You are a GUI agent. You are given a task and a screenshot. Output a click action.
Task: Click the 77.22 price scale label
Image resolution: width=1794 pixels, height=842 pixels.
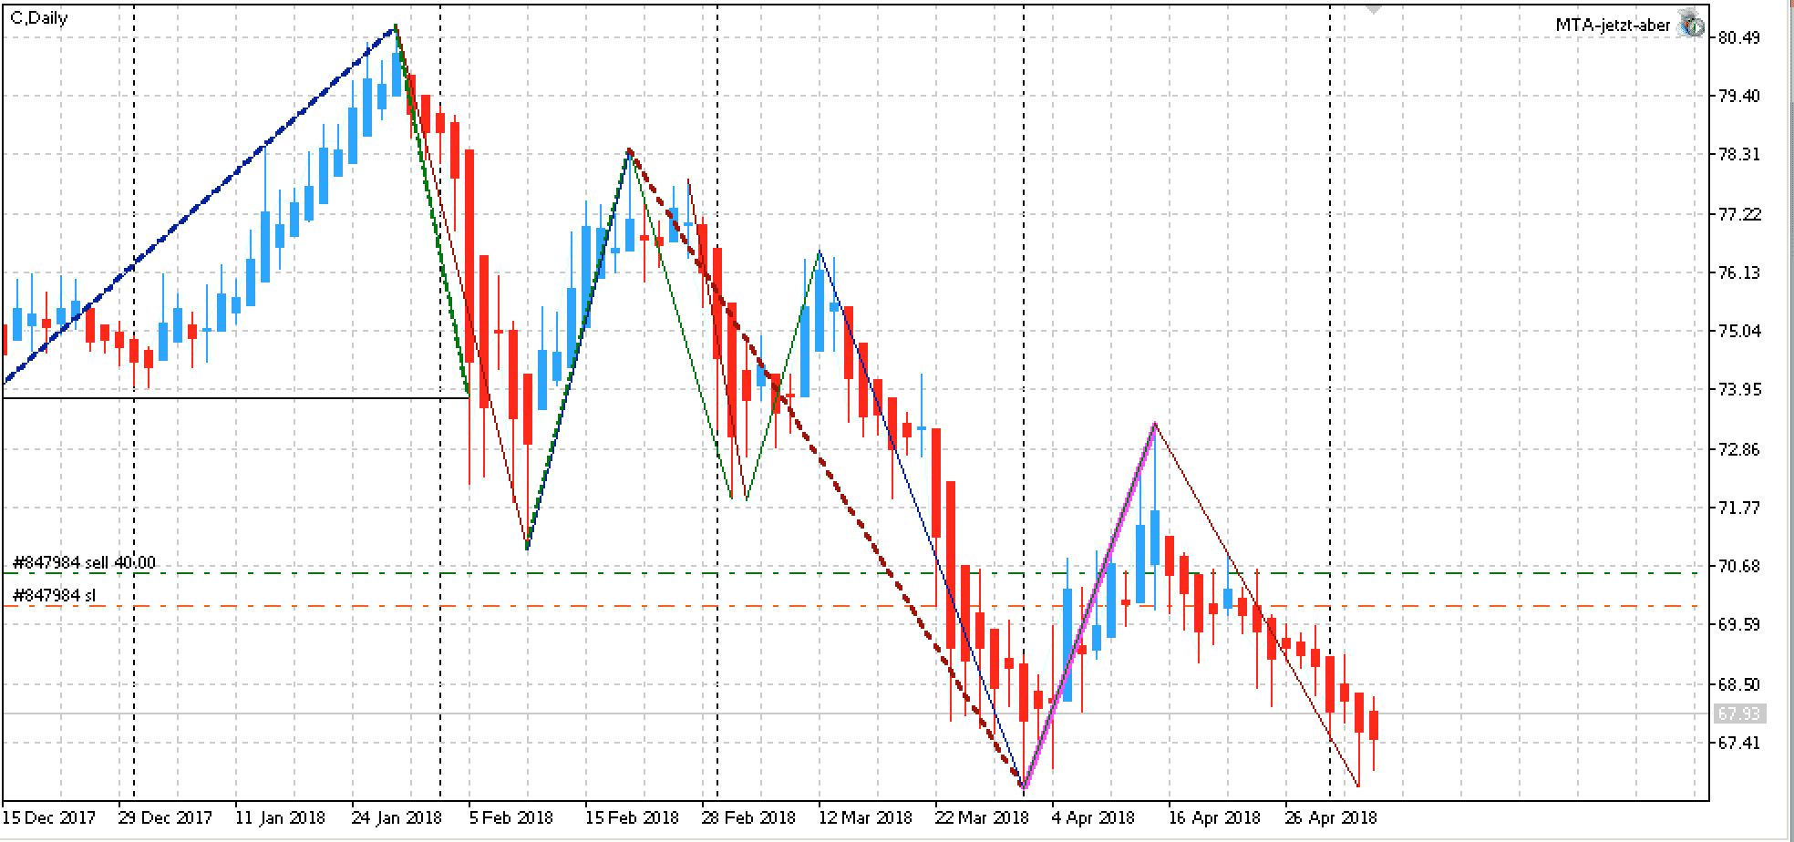(1738, 214)
